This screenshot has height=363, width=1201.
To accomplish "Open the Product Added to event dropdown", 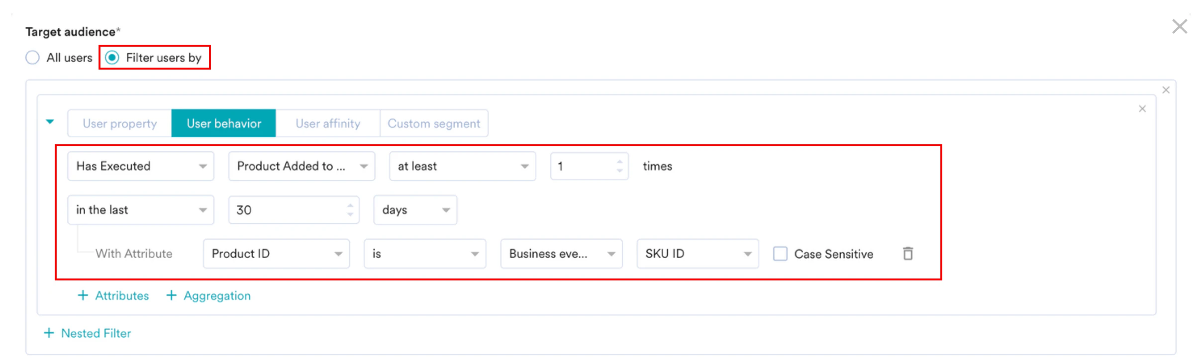I will coord(301,166).
